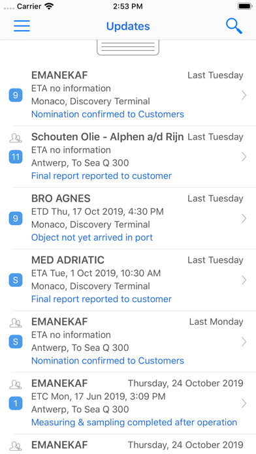Tap the search magnifier icon
The height and width of the screenshot is (454, 256).
point(234,26)
